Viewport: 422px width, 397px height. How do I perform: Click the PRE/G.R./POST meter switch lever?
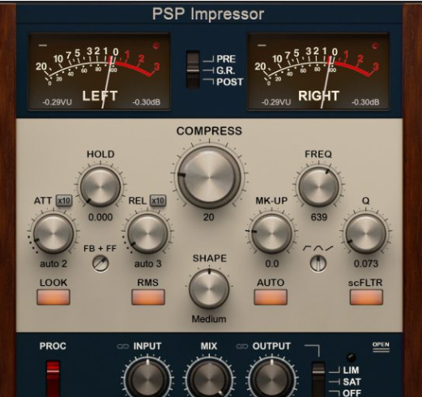[x=193, y=70]
